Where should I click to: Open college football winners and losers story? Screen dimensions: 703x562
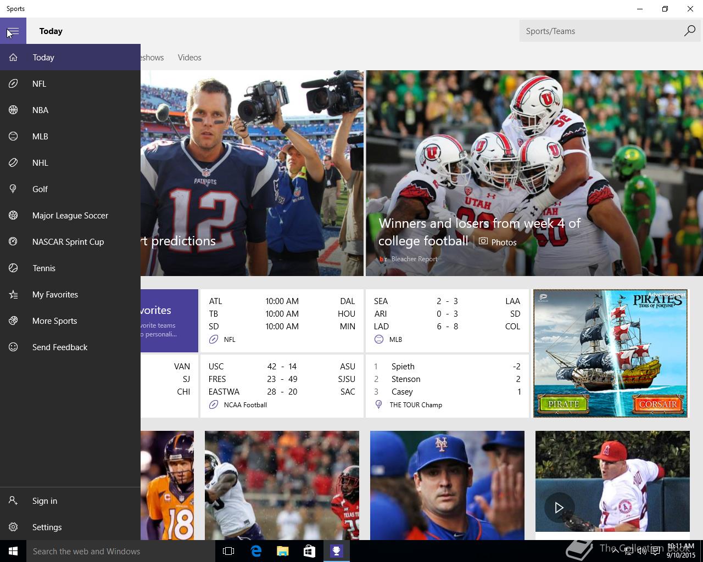point(534,173)
